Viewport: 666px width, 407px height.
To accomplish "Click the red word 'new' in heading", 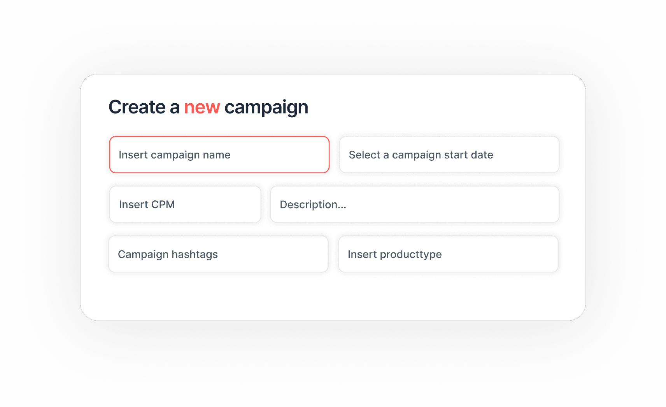I will 202,107.
